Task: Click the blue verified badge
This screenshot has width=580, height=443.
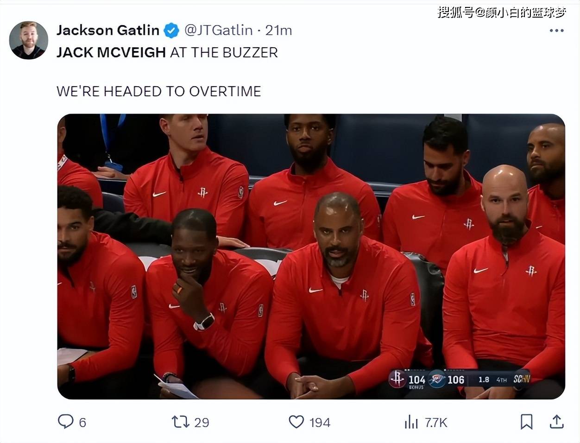Action: 171,31
